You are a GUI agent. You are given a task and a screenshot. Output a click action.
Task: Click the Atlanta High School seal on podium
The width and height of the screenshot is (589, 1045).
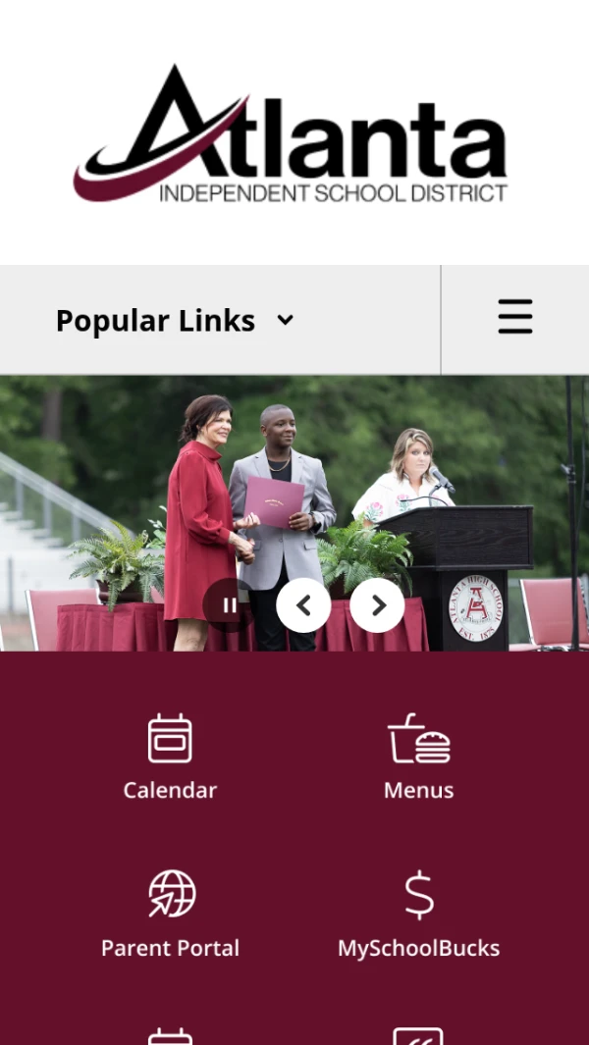tap(475, 607)
